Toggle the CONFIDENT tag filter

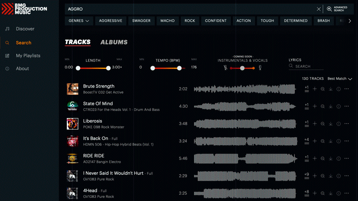(x=216, y=21)
